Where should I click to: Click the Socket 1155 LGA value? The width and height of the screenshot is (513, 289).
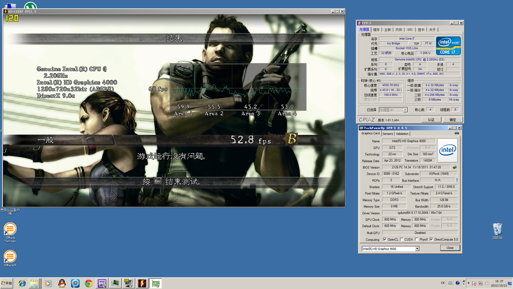[407, 48]
